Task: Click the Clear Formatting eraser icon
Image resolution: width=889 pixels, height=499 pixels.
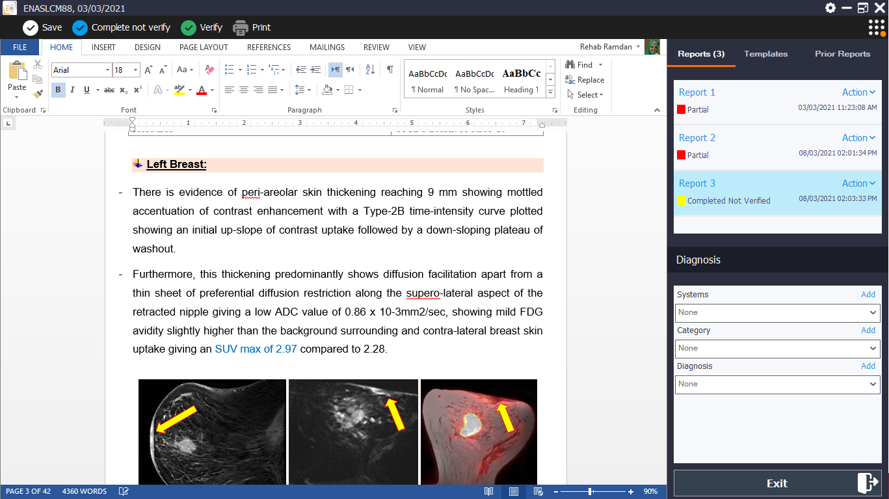Action: coord(209,70)
